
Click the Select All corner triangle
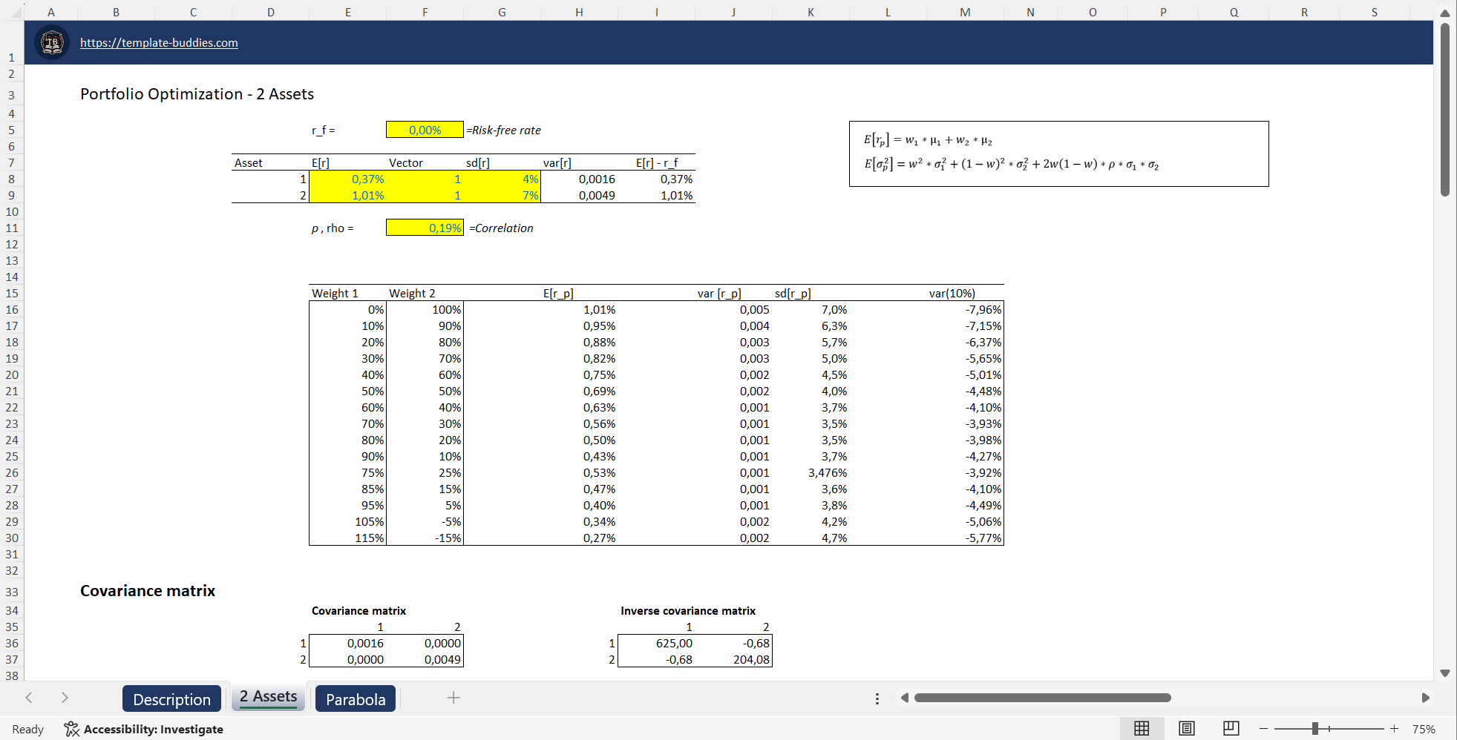[x=16, y=12]
